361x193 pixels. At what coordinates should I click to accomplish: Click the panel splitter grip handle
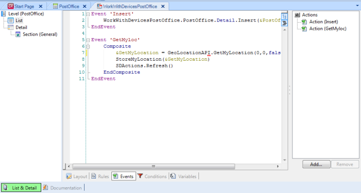[x=290, y=90]
